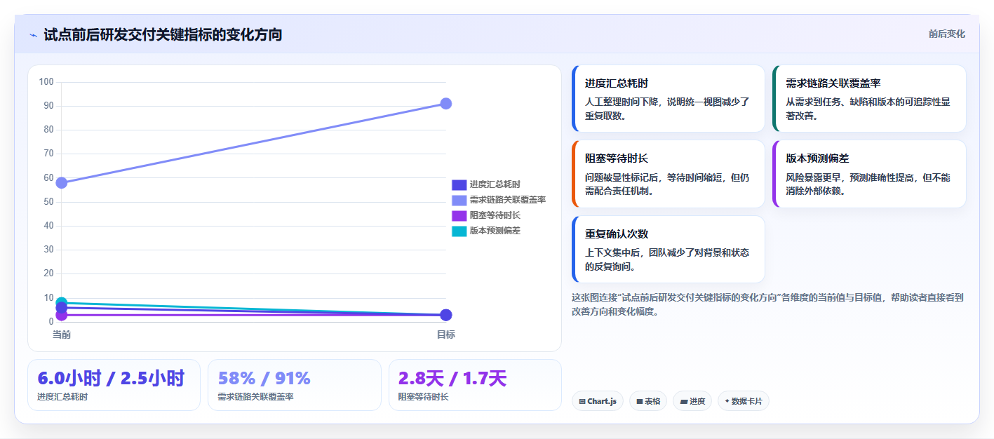994x439 pixels.
Task: Select the 进度 tag chip
Action: pyautogui.click(x=692, y=401)
